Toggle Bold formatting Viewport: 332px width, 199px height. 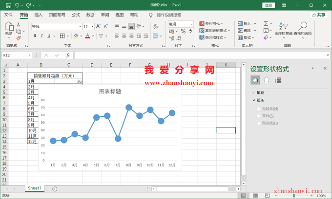pos(35,36)
